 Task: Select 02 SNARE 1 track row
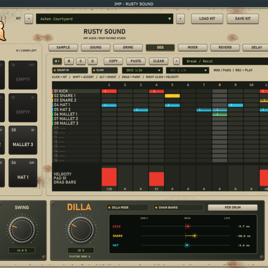pyautogui.click(x=76, y=96)
